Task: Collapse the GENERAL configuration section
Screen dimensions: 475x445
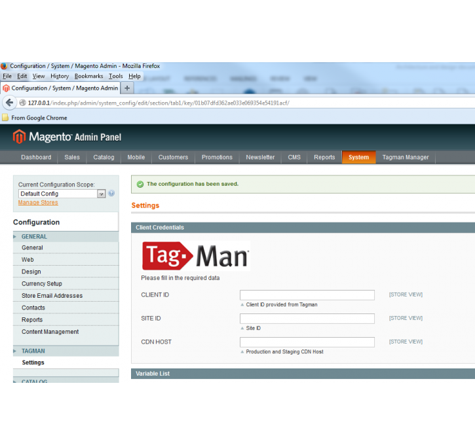Action: tap(66, 236)
